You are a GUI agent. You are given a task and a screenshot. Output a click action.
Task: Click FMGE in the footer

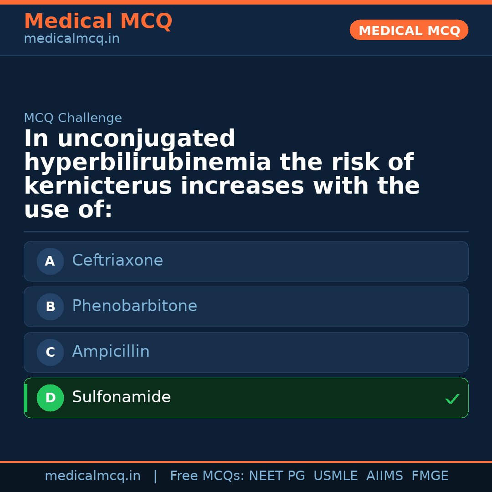tap(430, 476)
